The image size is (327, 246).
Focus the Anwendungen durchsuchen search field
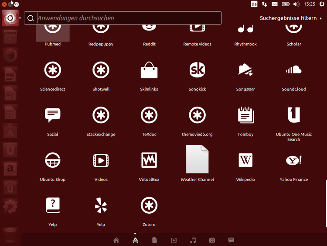click(x=126, y=18)
